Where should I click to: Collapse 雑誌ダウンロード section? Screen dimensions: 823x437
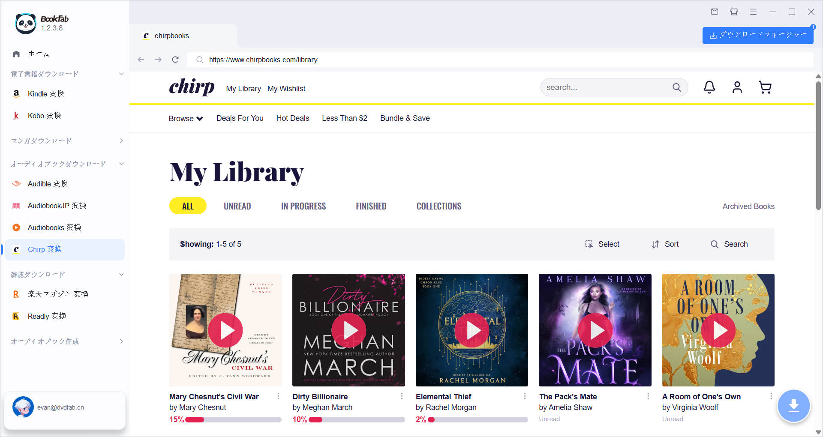(x=121, y=274)
